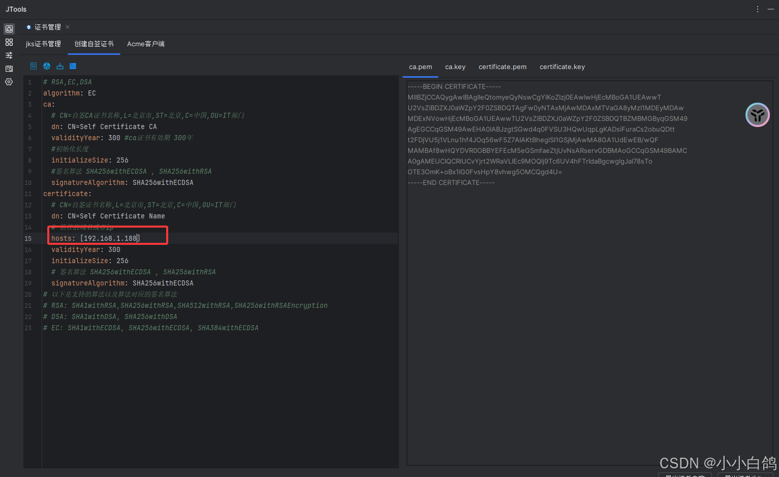
Task: Click the four-squares grid sidebar icon
Action: tap(9, 42)
